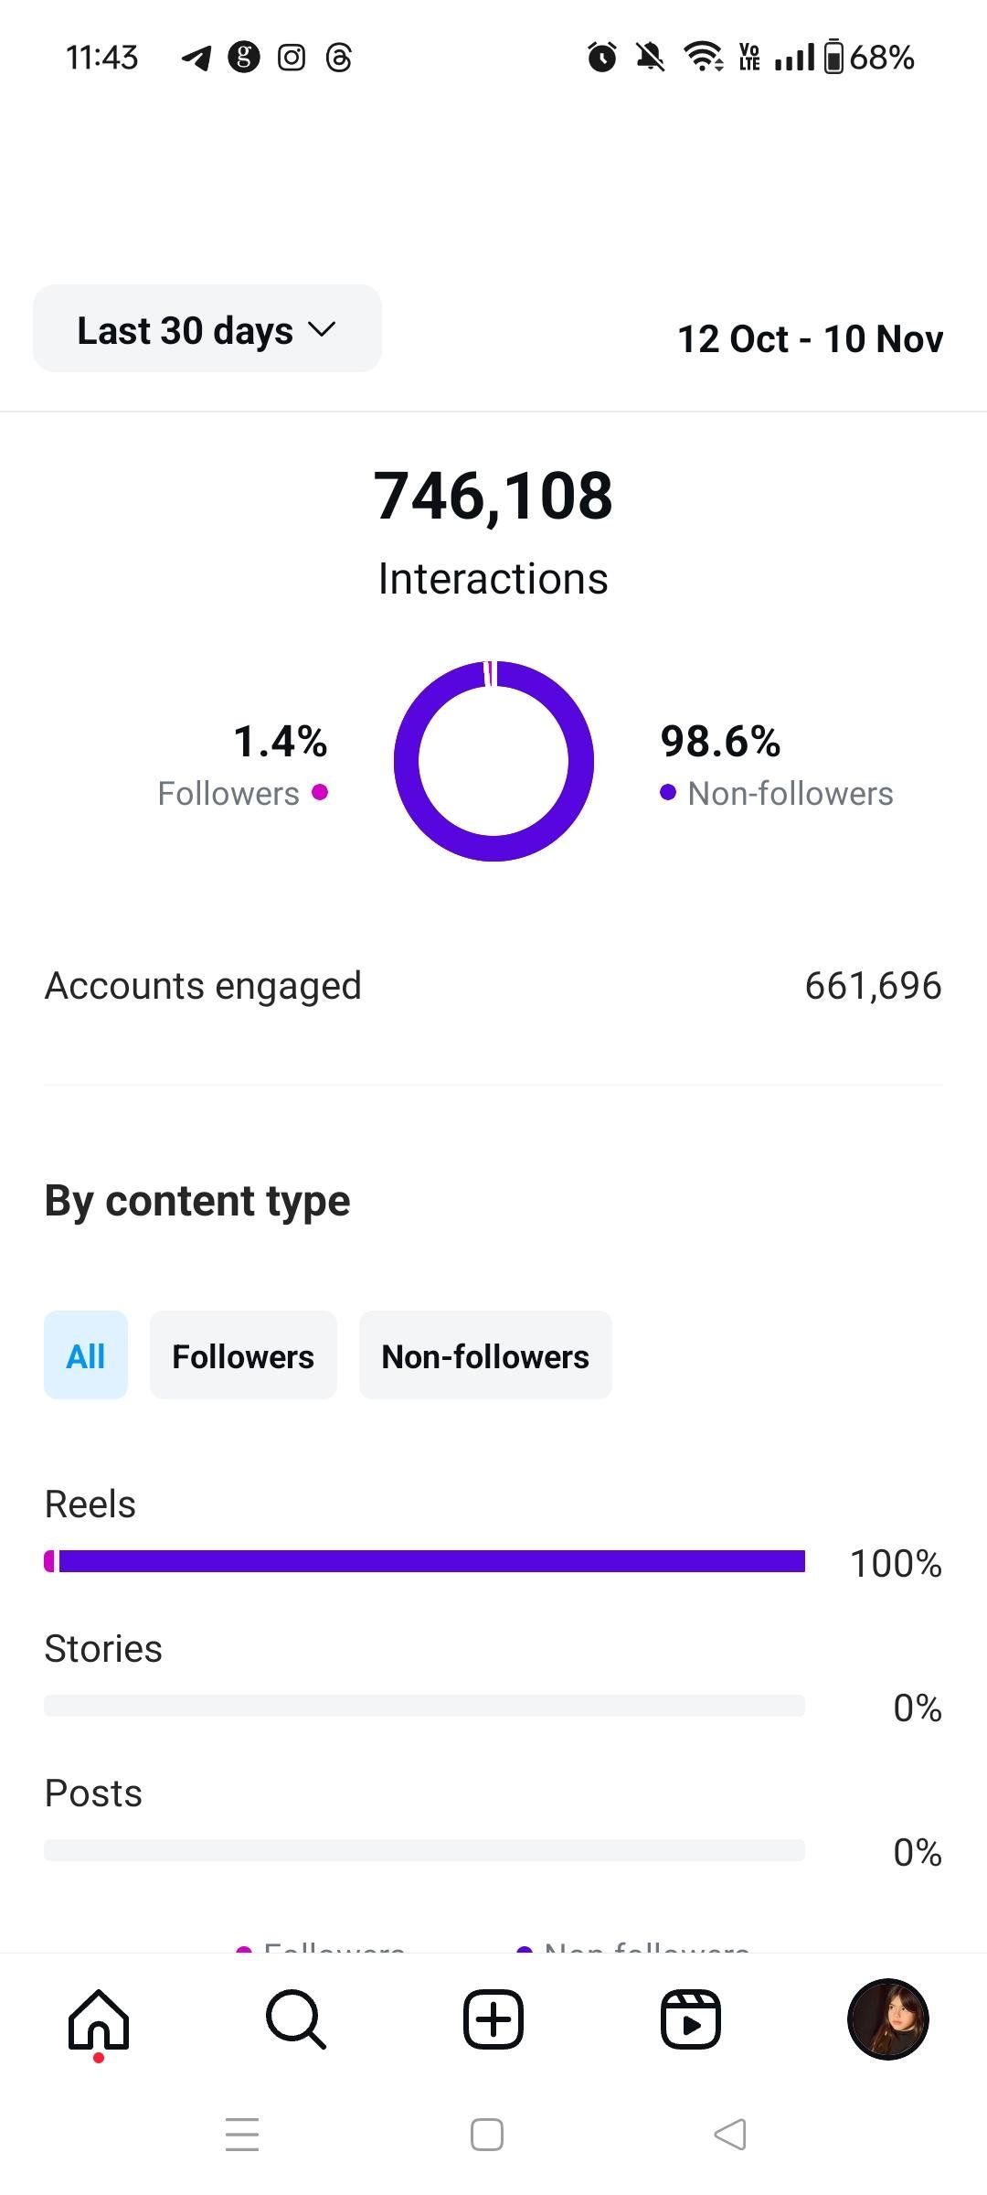Tap the Android recent apps icon
This screenshot has width=987, height=2195.
pos(242,2135)
